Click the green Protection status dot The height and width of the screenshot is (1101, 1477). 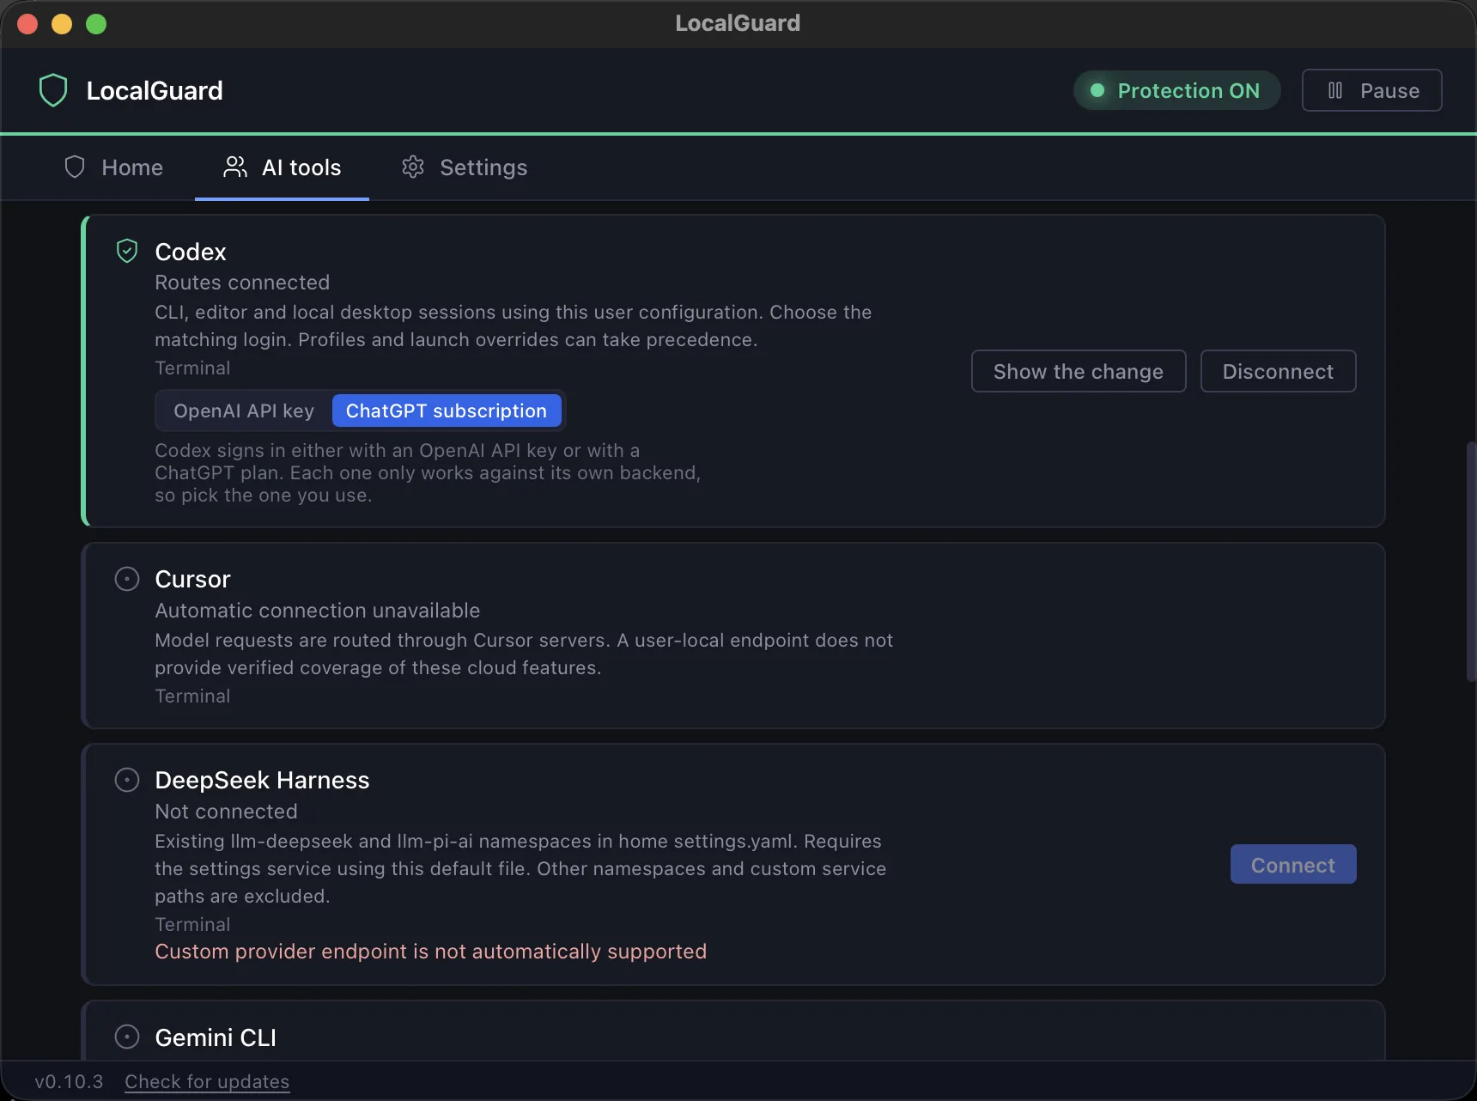(1097, 90)
